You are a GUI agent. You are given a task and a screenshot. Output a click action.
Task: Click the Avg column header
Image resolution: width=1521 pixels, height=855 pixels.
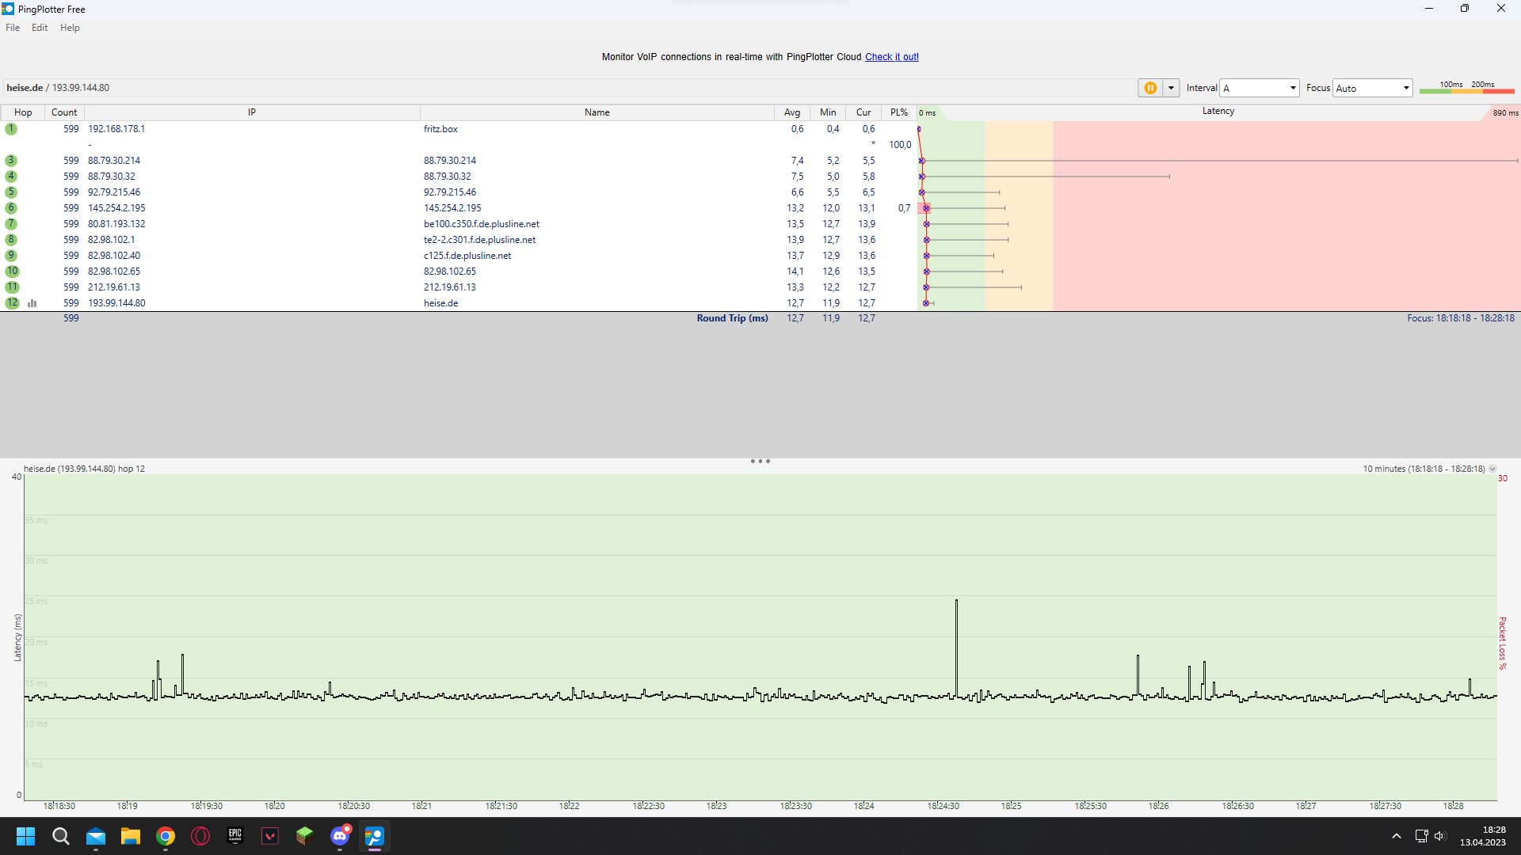[x=791, y=112]
